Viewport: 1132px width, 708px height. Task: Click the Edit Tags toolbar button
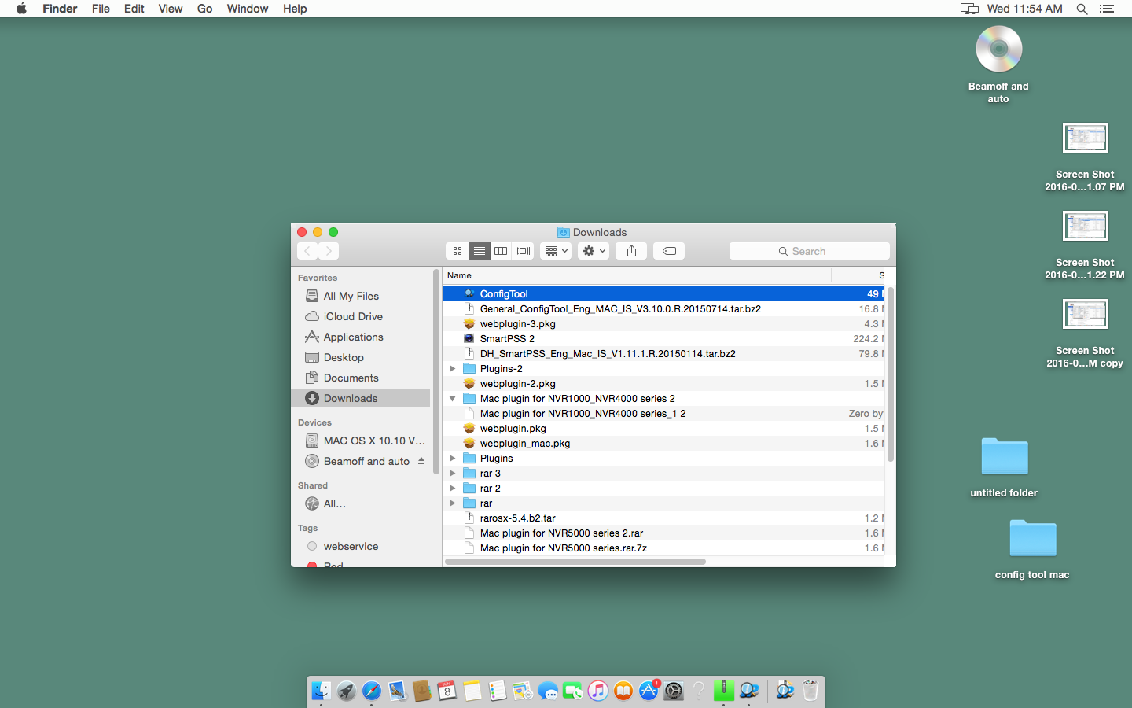point(669,251)
